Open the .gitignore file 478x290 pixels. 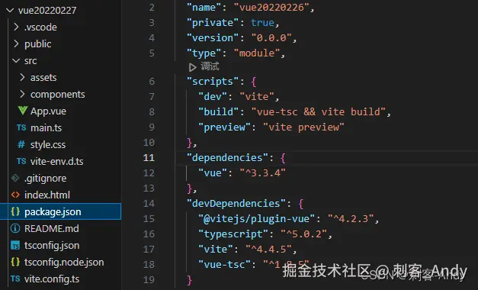coord(45,179)
